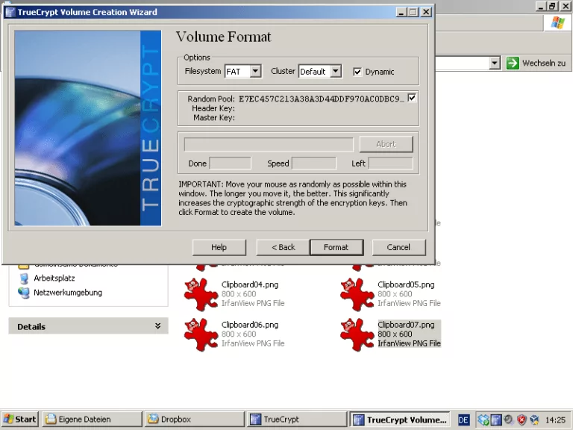Click the Clipboard06.png file name
Viewport: 573px width, 430px height.
pos(250,325)
